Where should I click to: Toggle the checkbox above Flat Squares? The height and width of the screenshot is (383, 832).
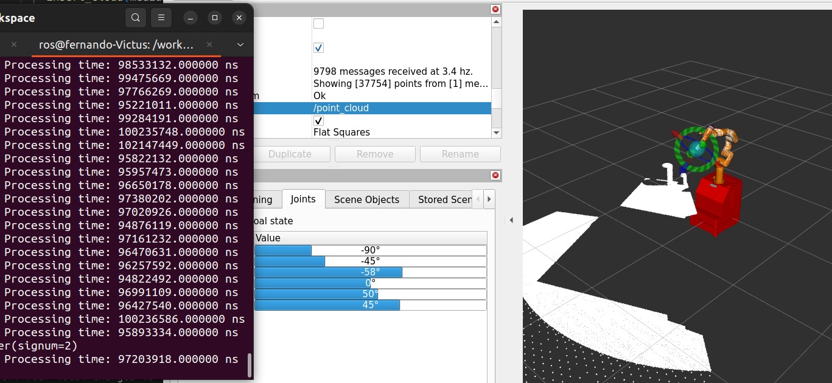[x=318, y=120]
